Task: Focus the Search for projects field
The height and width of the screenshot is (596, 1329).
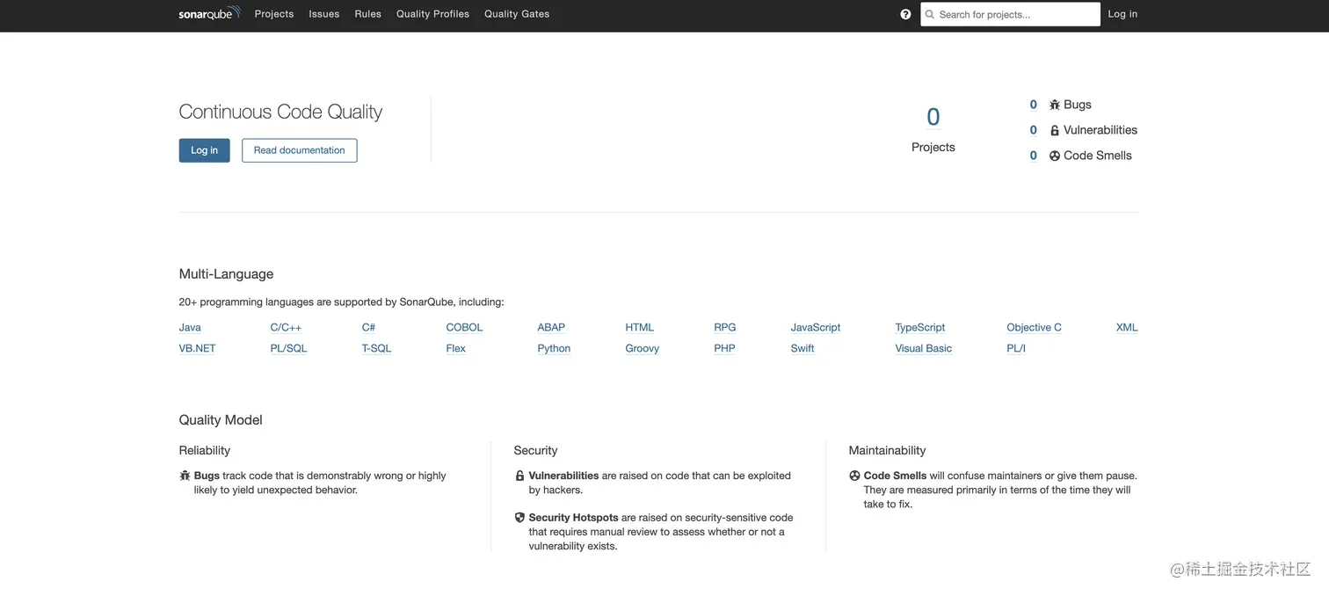Action: [1011, 14]
